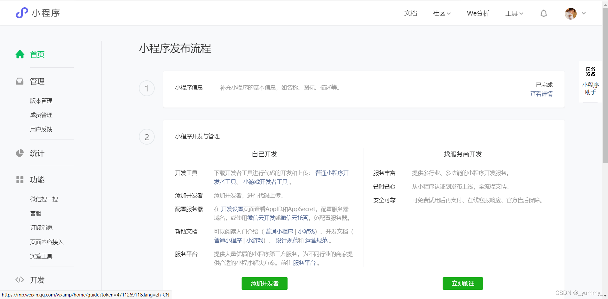Click the 安全可靠 label

[x=384, y=200]
